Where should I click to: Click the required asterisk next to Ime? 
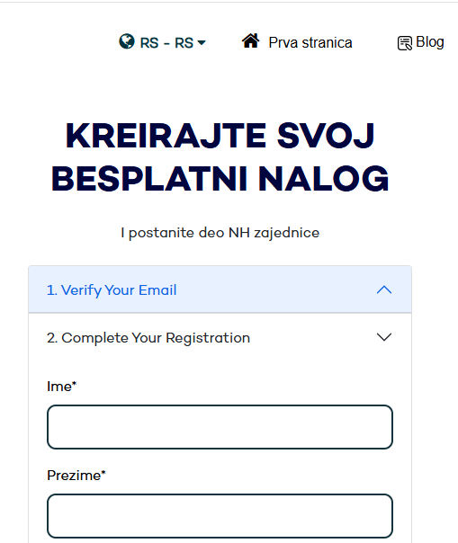pos(74,383)
